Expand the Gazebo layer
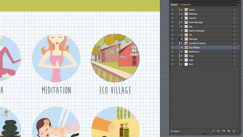Screen dimensions: 243x137 (182, 18)
